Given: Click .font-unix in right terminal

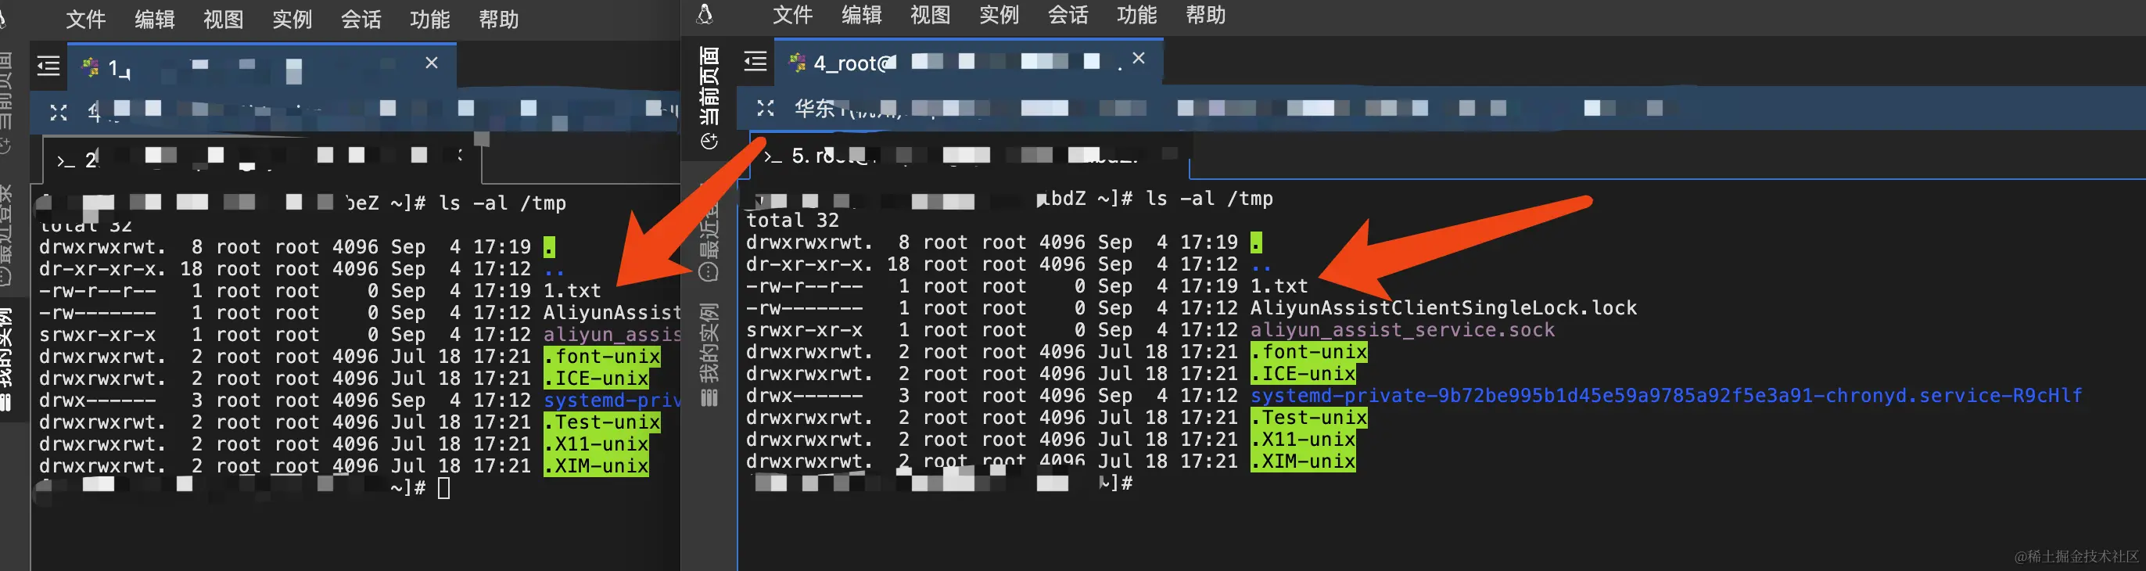Looking at the screenshot, I should (x=1308, y=352).
